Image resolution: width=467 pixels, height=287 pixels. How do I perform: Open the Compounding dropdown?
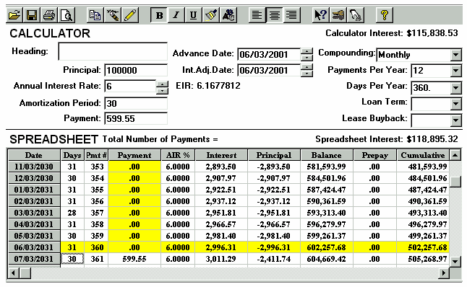[455, 55]
